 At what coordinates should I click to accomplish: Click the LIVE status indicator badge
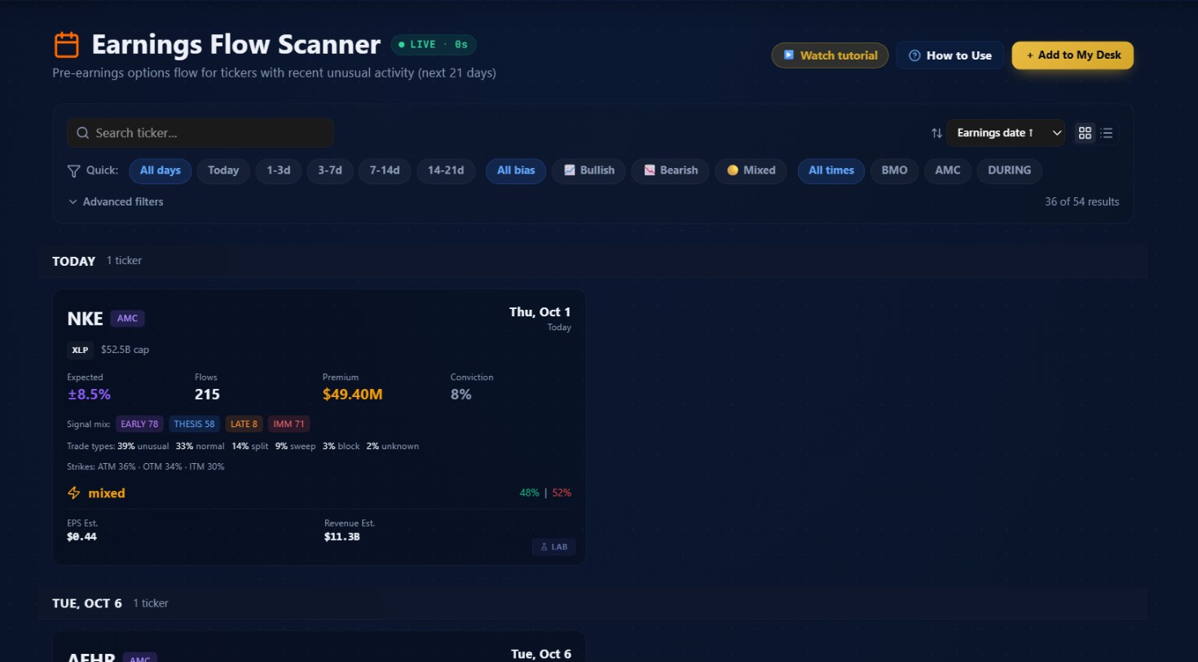tap(434, 45)
